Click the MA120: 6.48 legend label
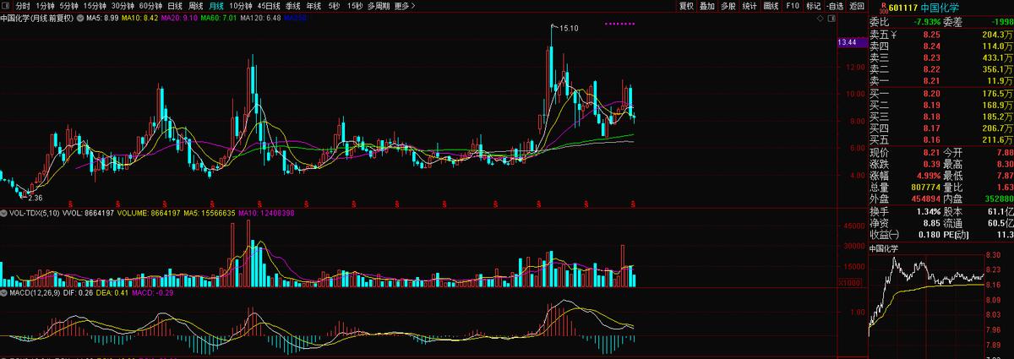Image resolution: width=1014 pixels, height=359 pixels. [260, 17]
